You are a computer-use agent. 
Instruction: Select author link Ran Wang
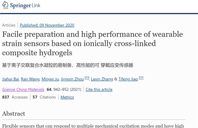tap(30, 79)
